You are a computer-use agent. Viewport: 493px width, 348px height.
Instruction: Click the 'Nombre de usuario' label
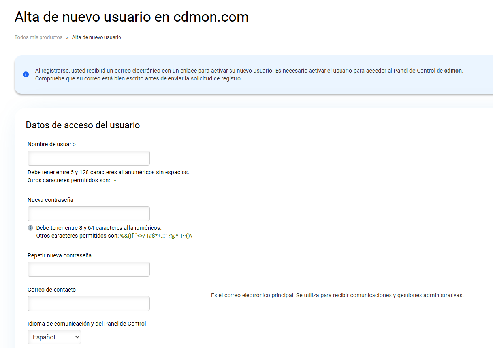52,144
